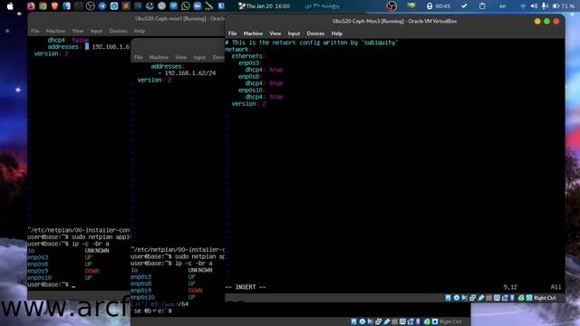Open terminal icon in top panel
This screenshot has width=580, height=326.
point(78,6)
